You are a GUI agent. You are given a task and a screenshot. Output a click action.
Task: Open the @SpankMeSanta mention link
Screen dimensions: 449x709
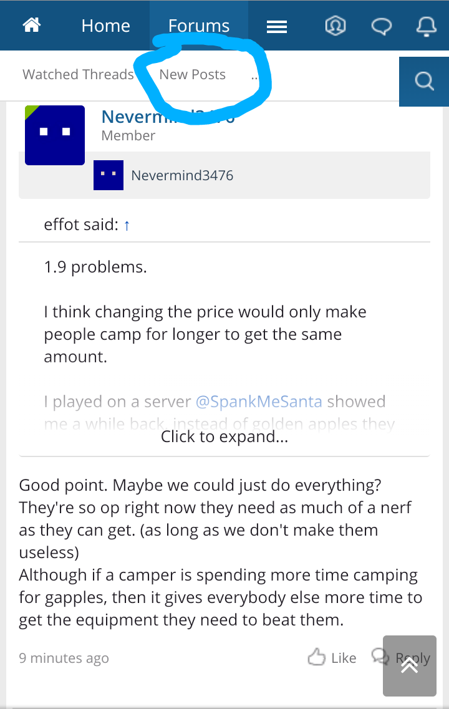click(x=259, y=402)
